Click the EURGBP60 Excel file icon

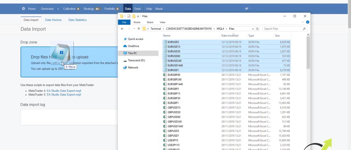click(x=165, y=75)
